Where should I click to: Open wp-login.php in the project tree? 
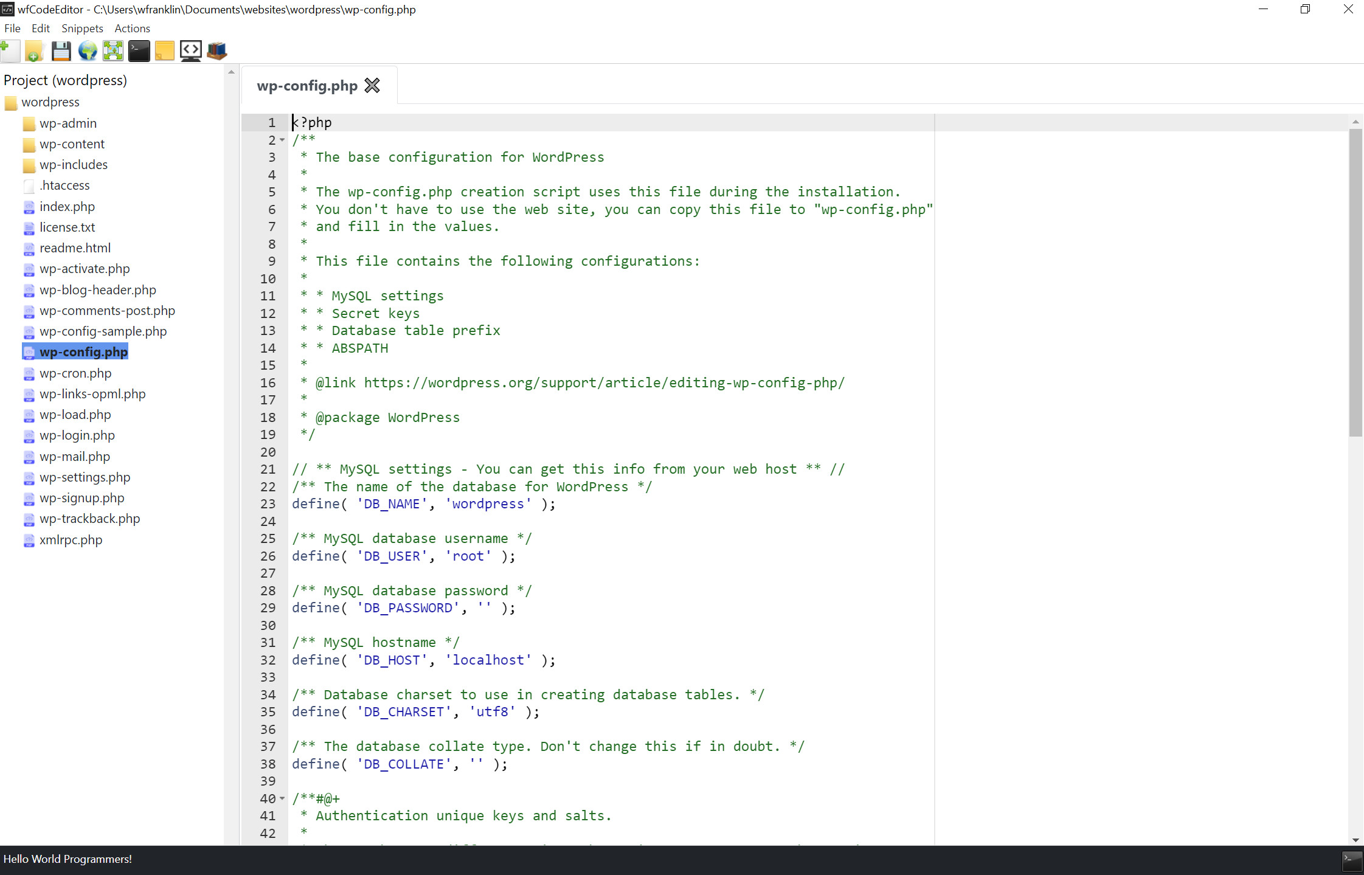pyautogui.click(x=77, y=435)
